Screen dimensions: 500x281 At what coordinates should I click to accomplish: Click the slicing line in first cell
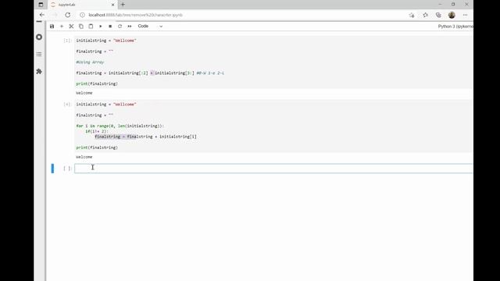tap(150, 73)
